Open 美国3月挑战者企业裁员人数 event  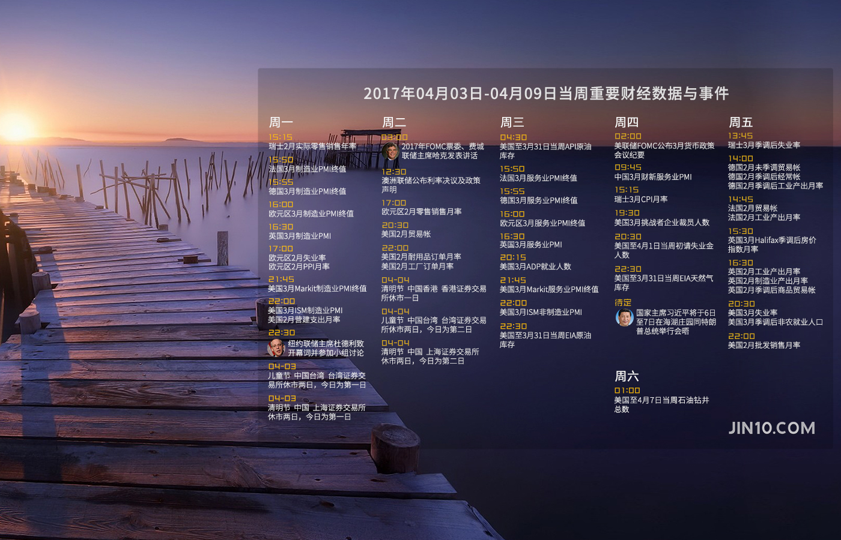661,223
